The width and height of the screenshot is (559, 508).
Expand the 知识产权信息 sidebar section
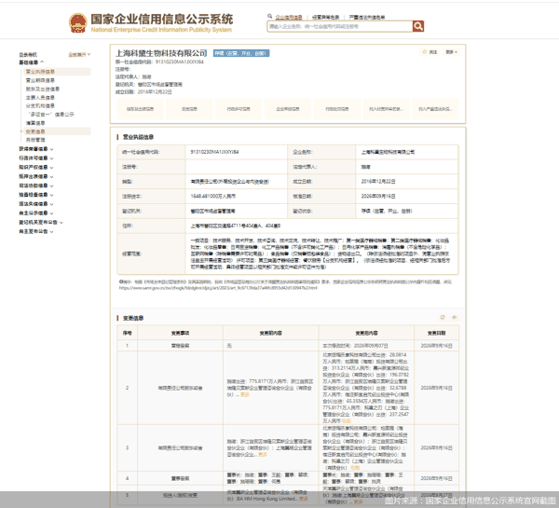coord(36,167)
